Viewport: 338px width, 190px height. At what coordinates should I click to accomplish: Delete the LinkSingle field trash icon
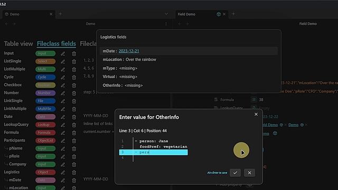tap(74, 101)
